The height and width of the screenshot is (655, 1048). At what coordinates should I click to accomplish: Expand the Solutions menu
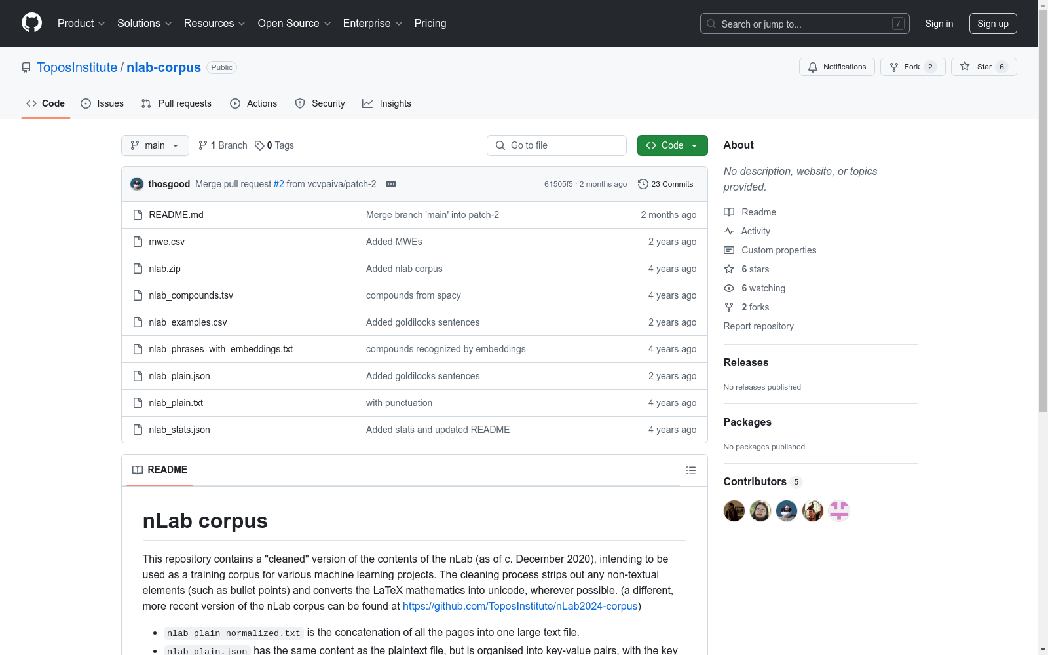[145, 23]
